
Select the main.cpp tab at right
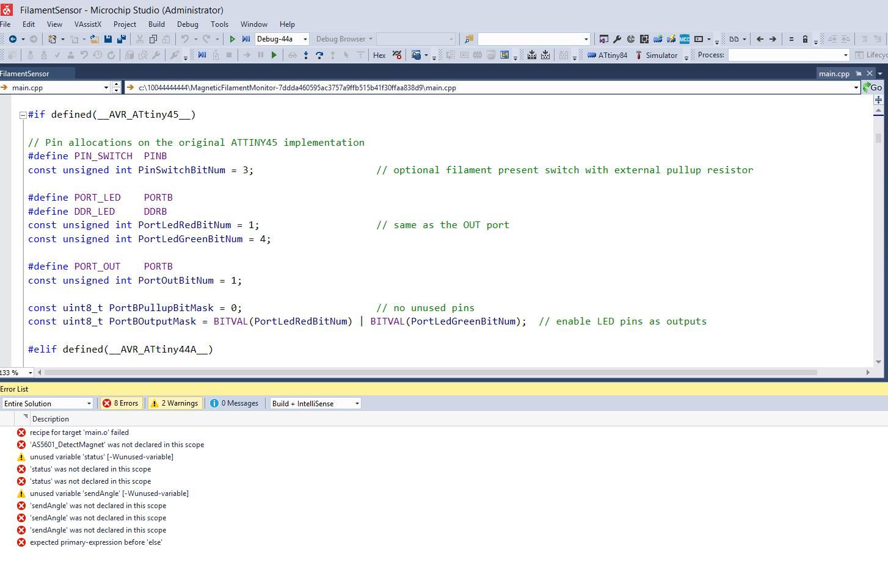point(834,73)
